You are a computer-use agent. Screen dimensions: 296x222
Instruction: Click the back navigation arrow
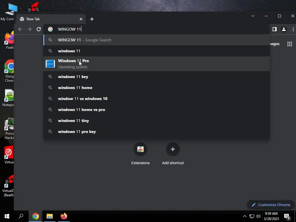pos(20,29)
